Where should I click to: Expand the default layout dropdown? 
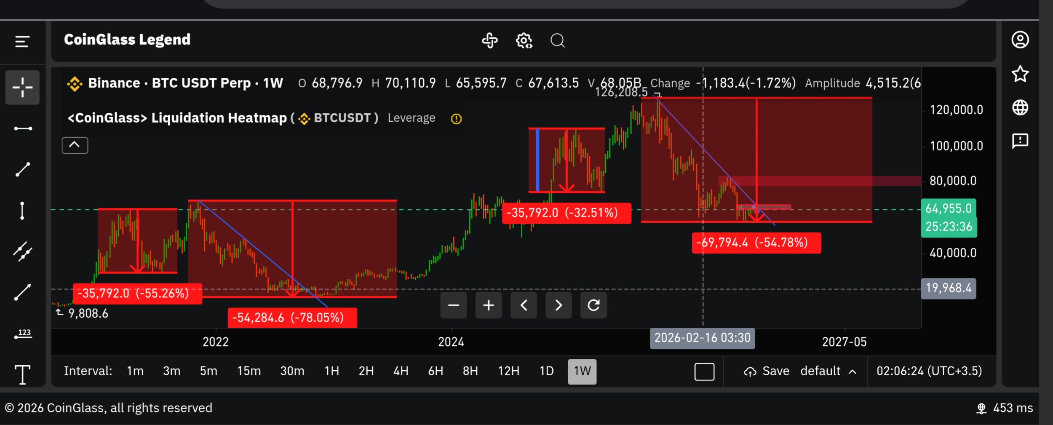click(828, 371)
